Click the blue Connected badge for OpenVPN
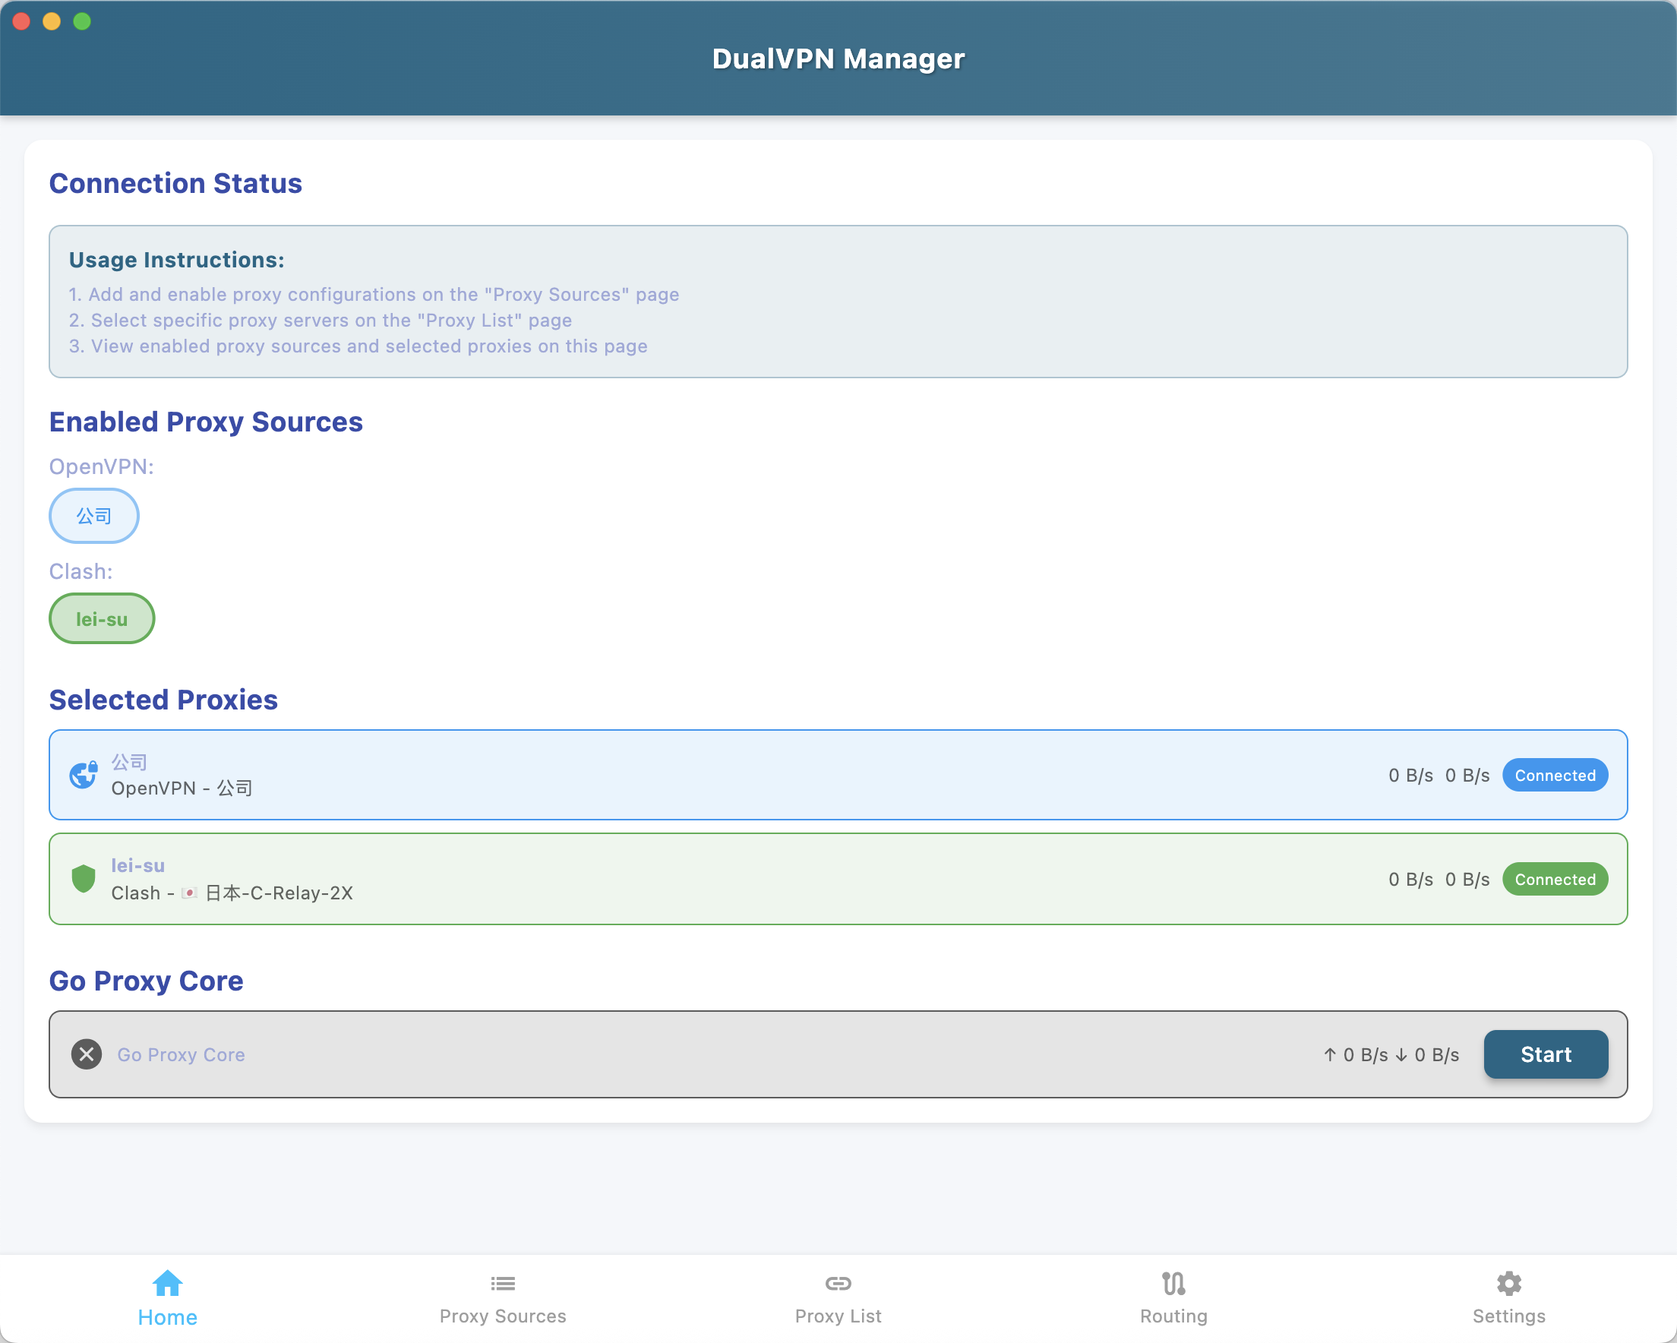Image resolution: width=1677 pixels, height=1343 pixels. pos(1554,775)
